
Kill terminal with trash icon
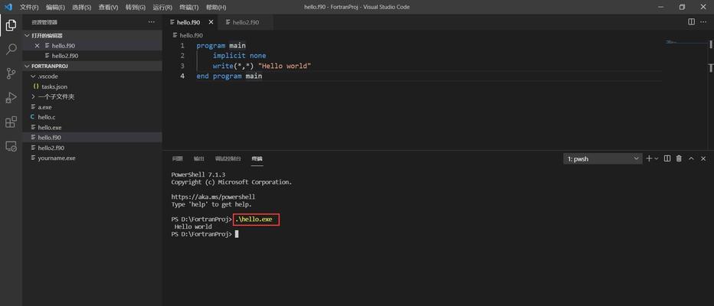point(679,158)
